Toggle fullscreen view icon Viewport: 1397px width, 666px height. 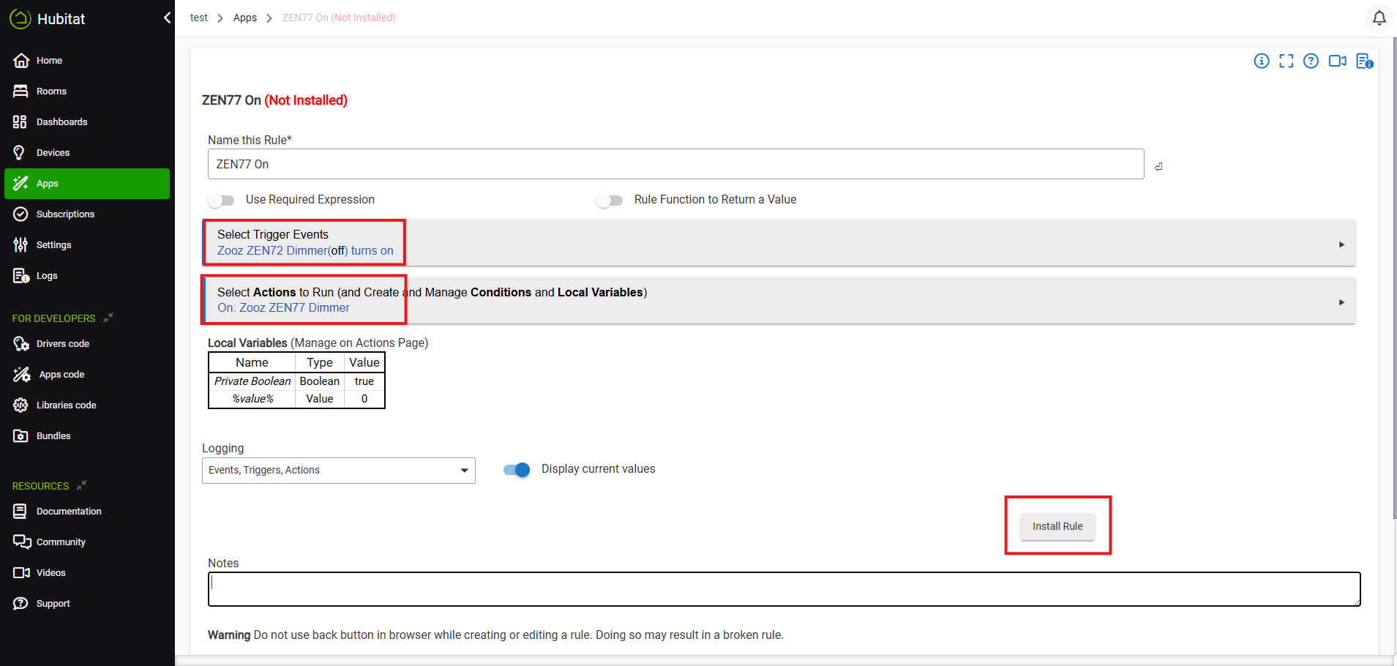pyautogui.click(x=1286, y=61)
